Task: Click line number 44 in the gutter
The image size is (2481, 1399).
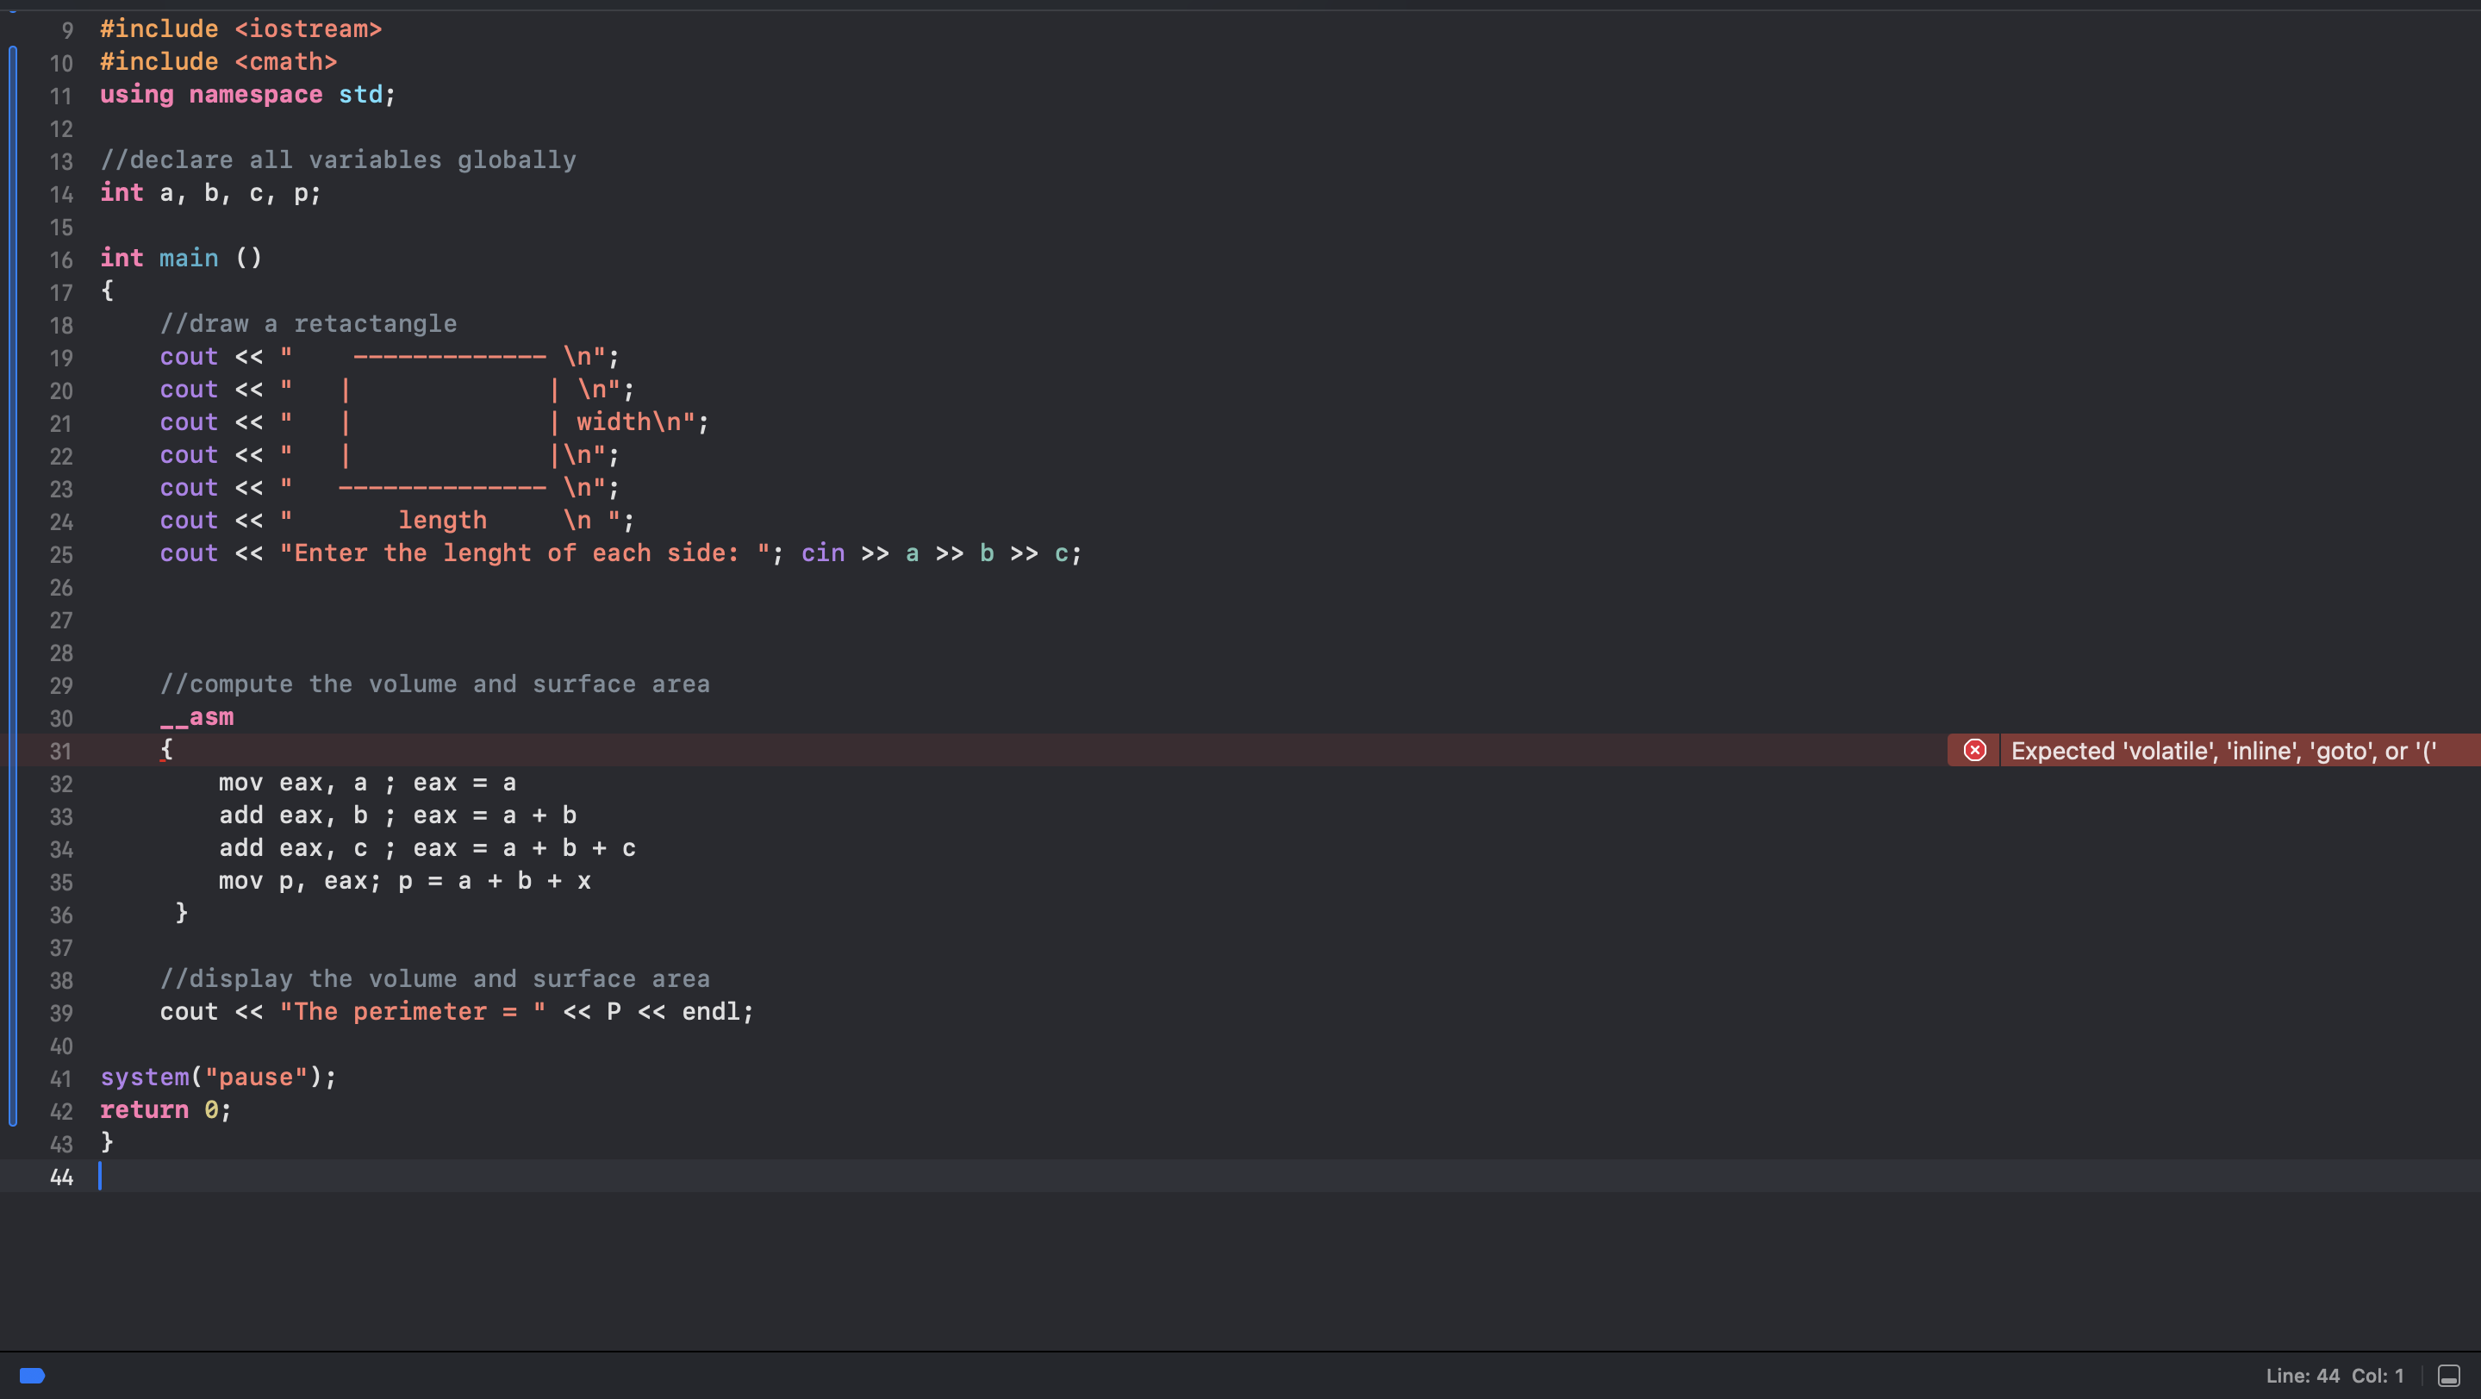Action: [x=60, y=1177]
